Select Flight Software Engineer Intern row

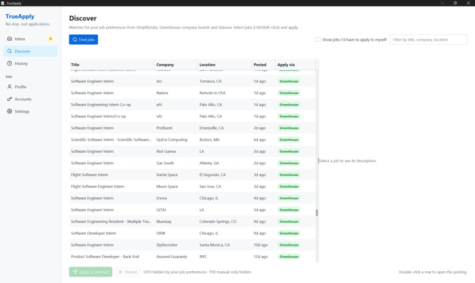192,186
